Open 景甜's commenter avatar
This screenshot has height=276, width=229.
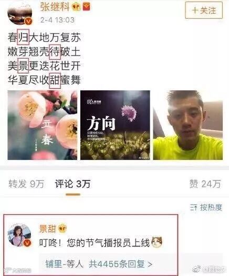pos(19,236)
